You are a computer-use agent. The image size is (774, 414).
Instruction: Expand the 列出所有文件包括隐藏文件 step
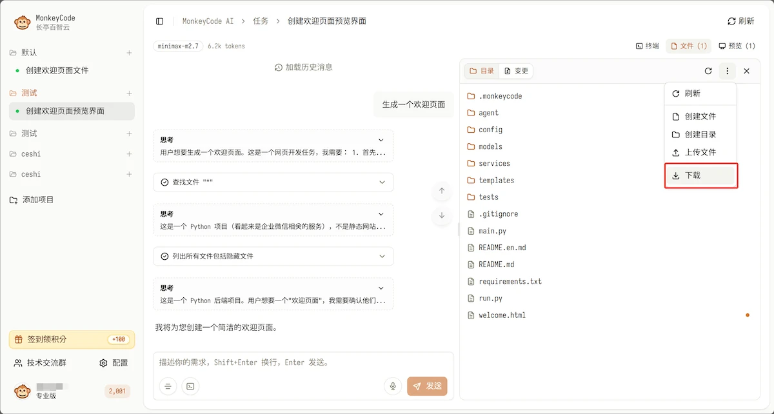[x=273, y=256]
